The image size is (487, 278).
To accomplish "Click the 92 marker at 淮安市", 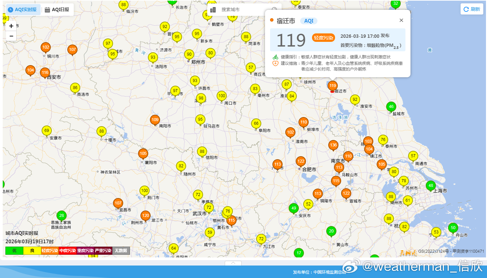I will (355, 100).
